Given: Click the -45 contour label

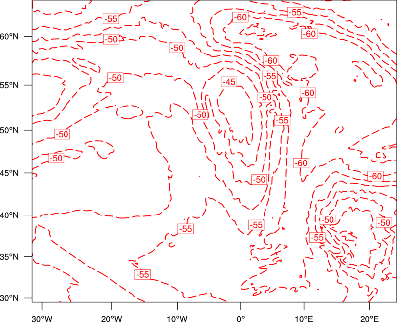Looking at the screenshot, I should coord(229,82).
